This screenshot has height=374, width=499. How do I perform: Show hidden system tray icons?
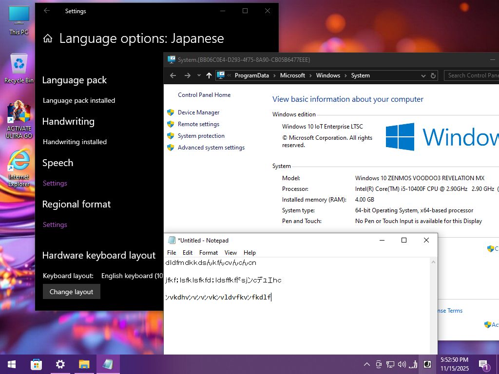(x=366, y=364)
